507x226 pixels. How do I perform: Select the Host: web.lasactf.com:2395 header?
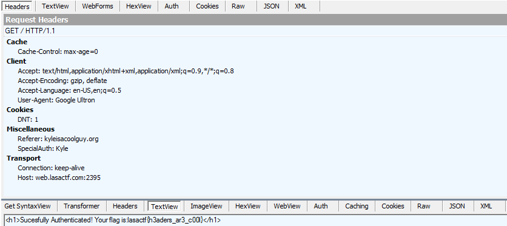click(x=59, y=178)
